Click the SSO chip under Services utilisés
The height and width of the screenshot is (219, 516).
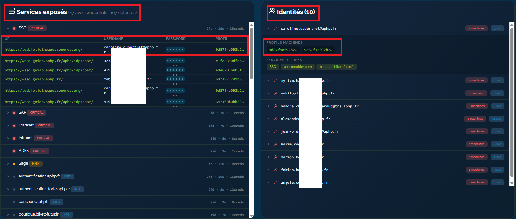(x=273, y=67)
